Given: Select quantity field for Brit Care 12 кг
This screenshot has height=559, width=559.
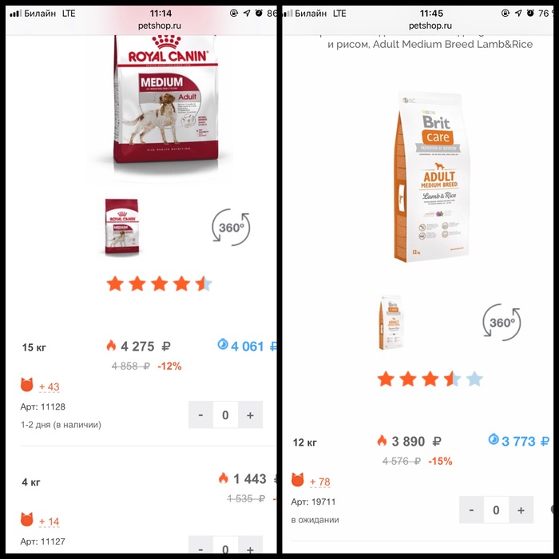Looking at the screenshot, I should coord(496,509).
